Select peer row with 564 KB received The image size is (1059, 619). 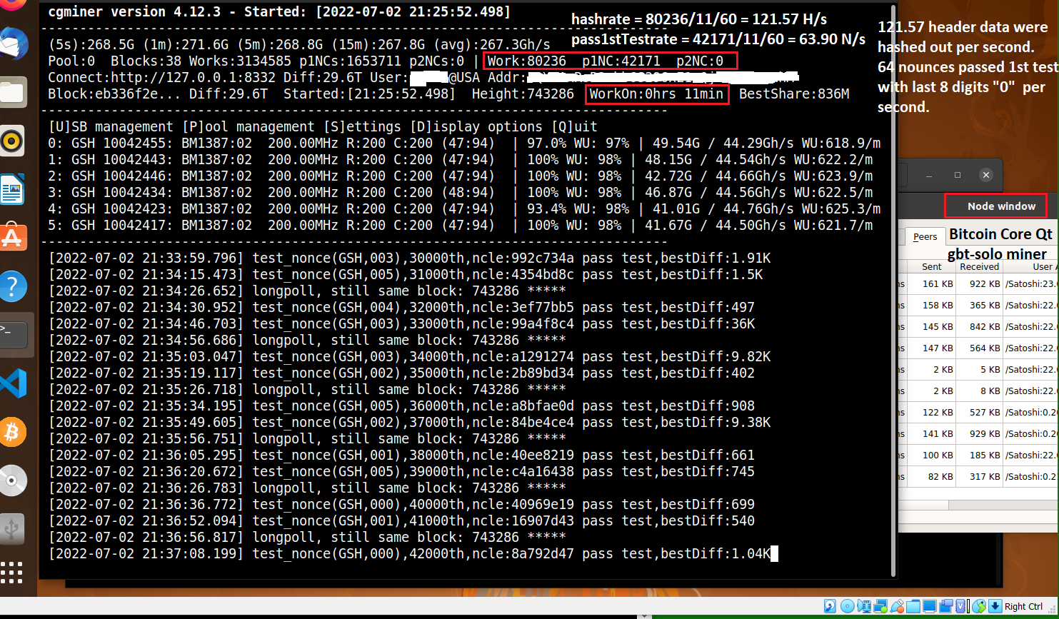click(x=978, y=348)
